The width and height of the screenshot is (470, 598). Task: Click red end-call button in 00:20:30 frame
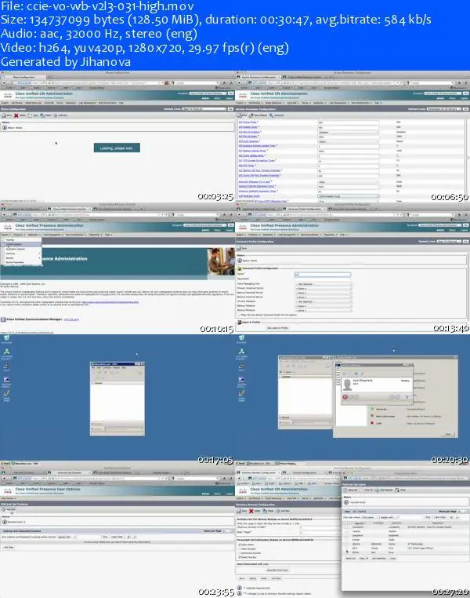pos(345,397)
